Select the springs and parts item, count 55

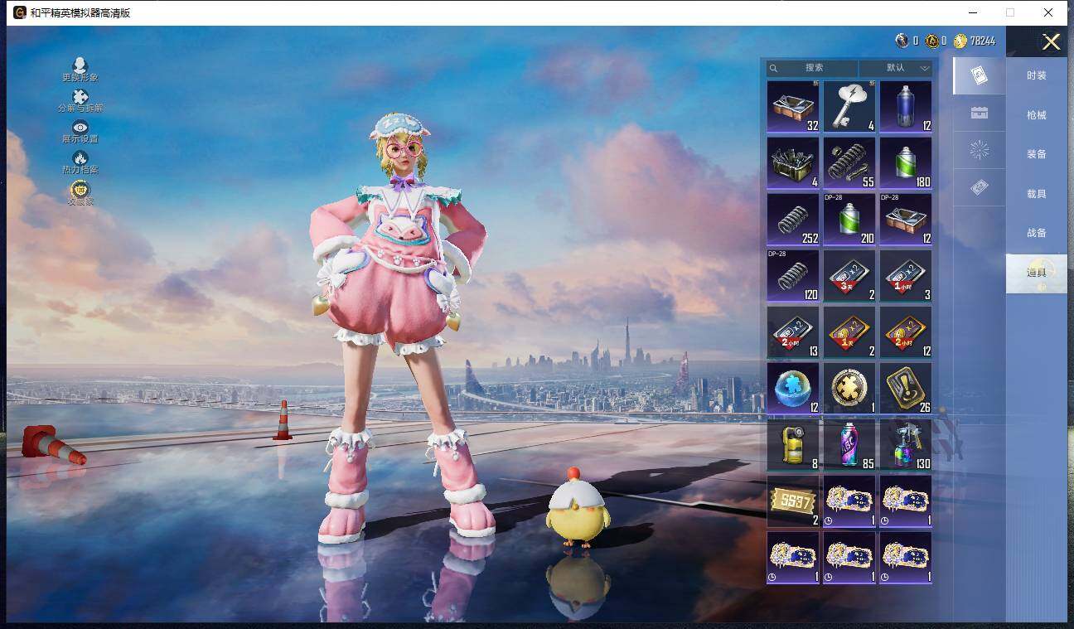click(x=849, y=163)
